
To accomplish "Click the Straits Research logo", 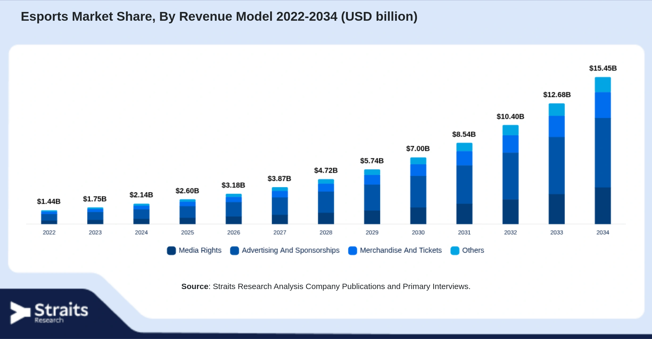I will tap(49, 313).
